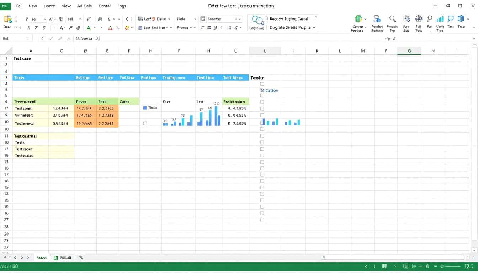Image resolution: width=478 pixels, height=273 pixels.
Task: Open the New menu
Action: click(x=33, y=6)
